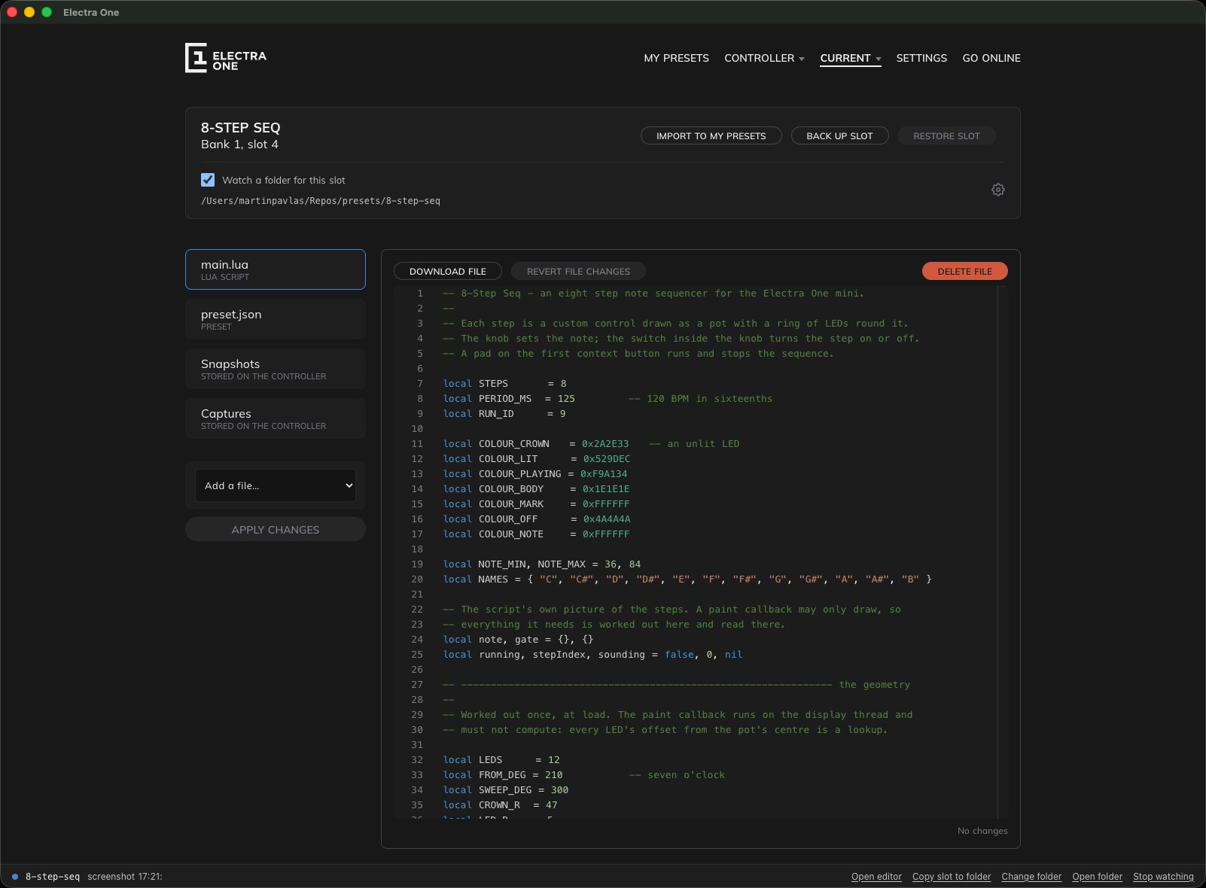Click the colour value 0x1E1E1E

pyautogui.click(x=606, y=489)
